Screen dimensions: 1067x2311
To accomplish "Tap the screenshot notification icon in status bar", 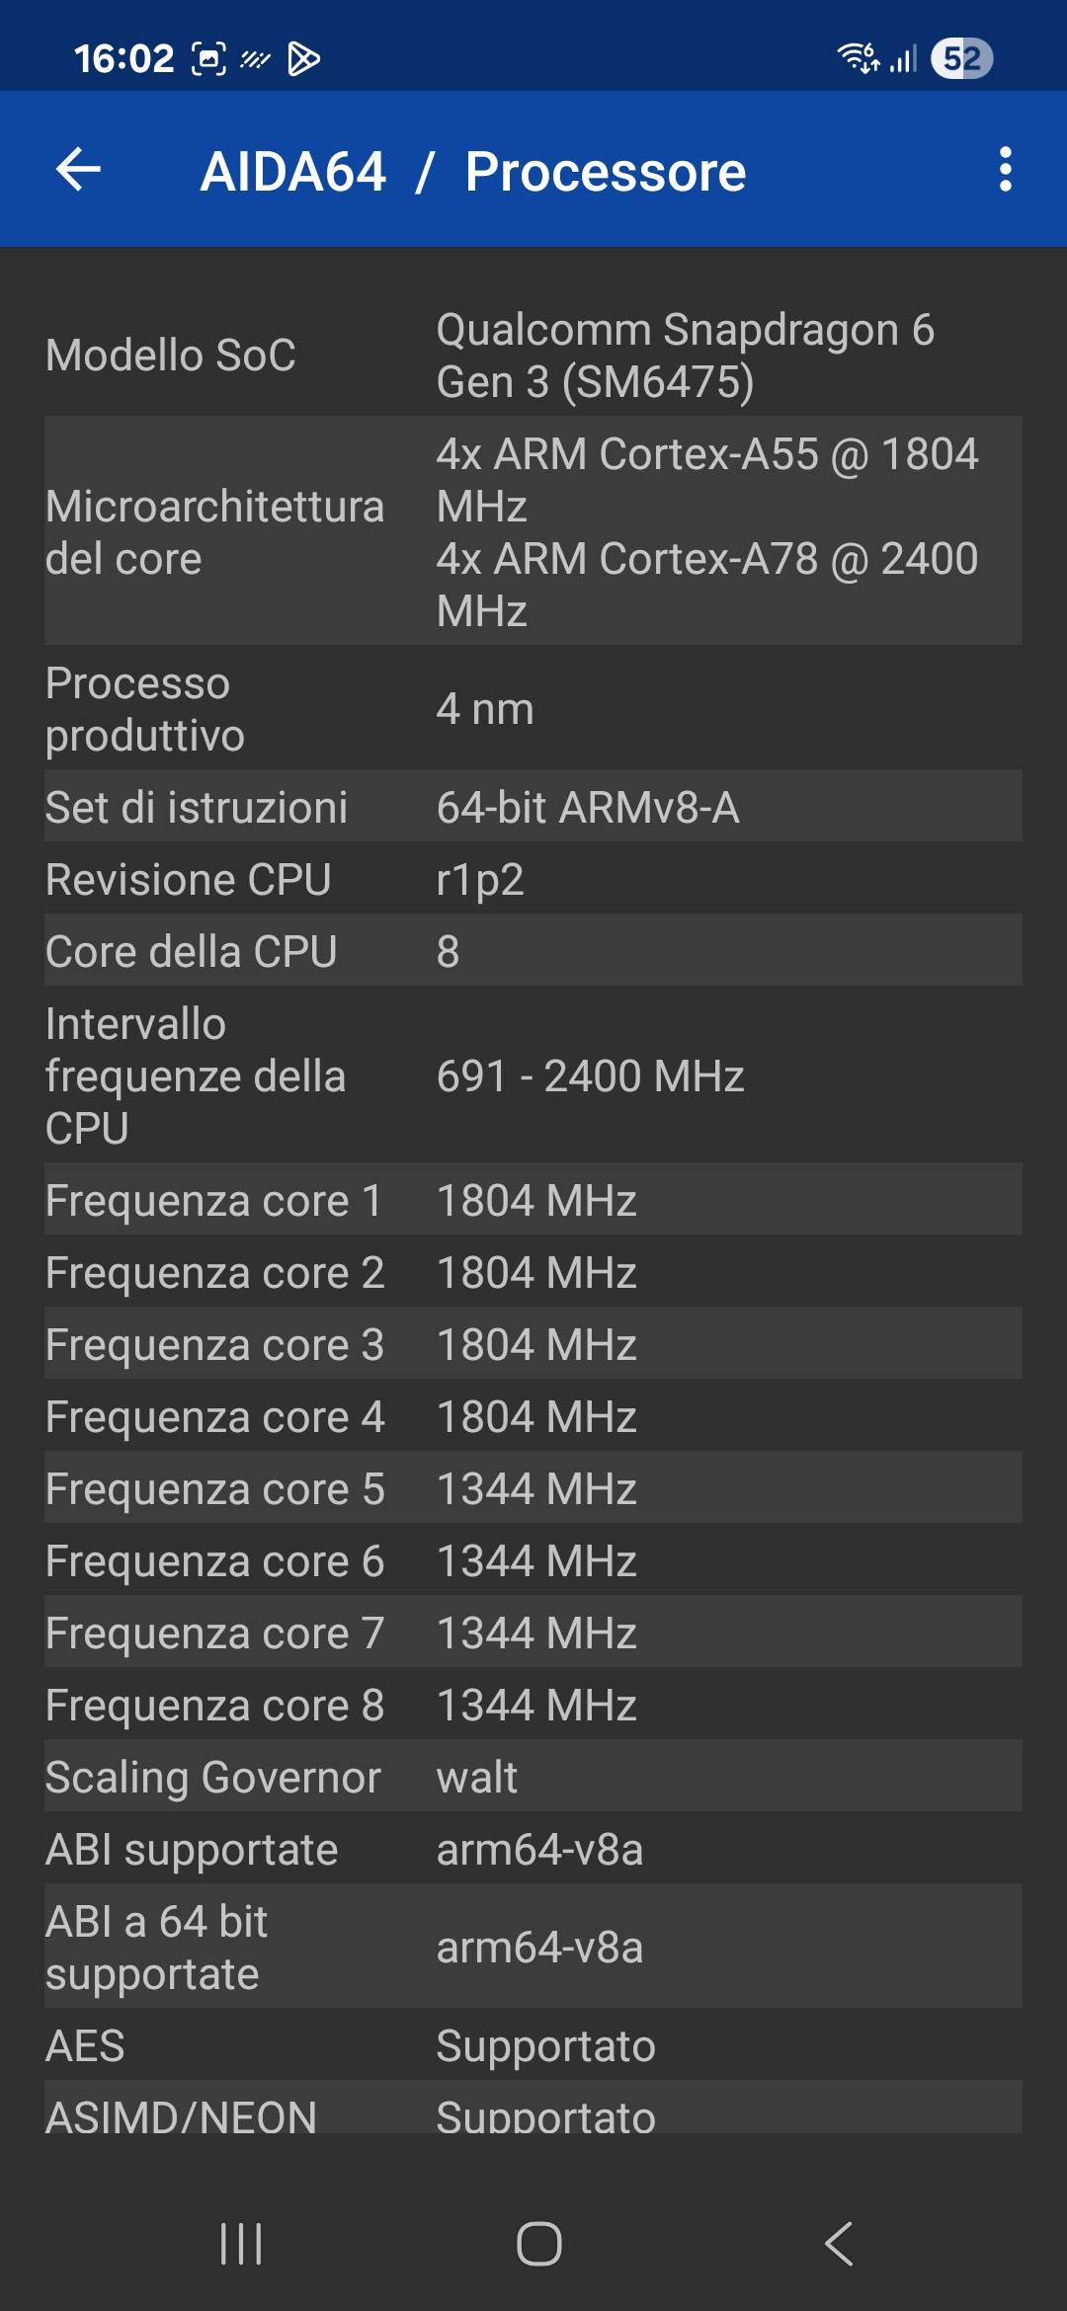I will 207,58.
